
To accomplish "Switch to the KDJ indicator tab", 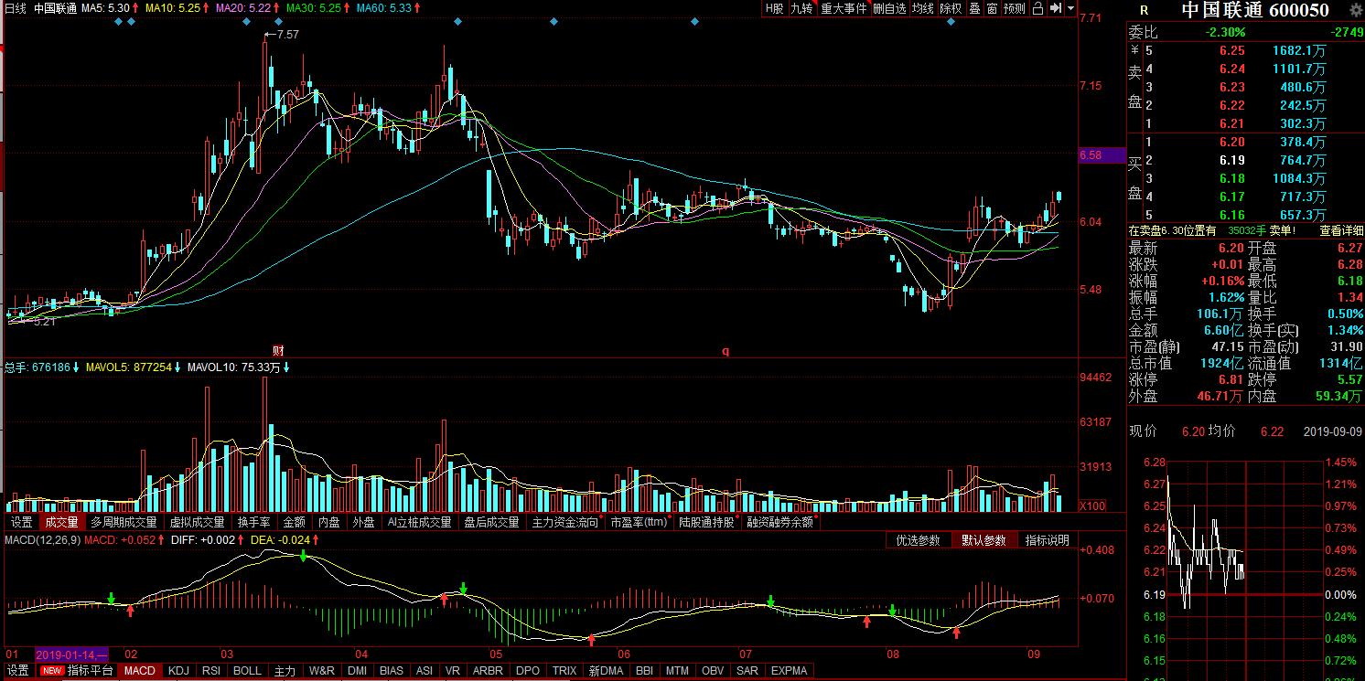I will (179, 671).
